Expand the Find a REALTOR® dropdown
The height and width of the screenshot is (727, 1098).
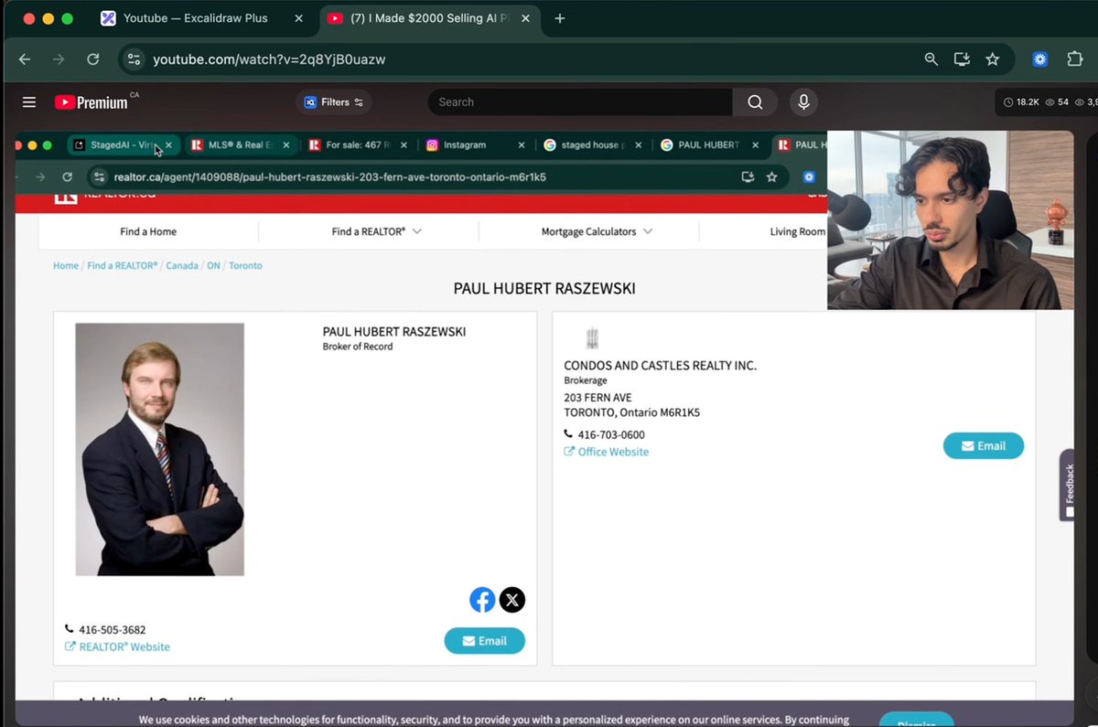coord(377,232)
